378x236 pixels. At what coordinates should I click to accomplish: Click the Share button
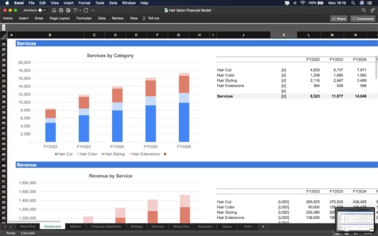coord(339,18)
